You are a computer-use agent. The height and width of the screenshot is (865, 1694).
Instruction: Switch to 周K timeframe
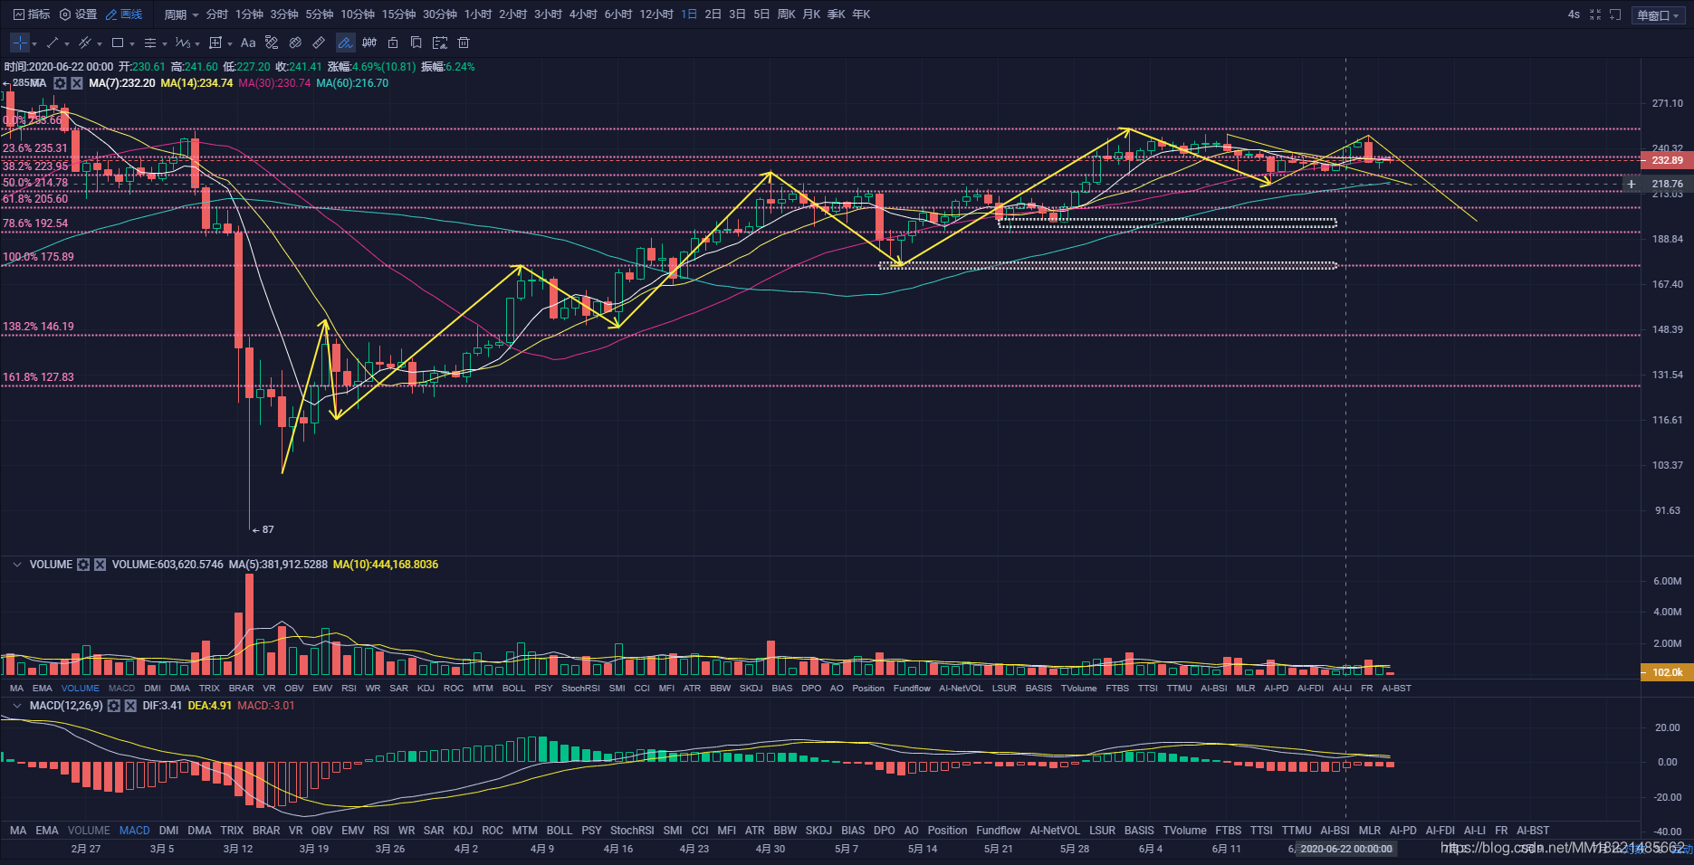[x=786, y=14]
